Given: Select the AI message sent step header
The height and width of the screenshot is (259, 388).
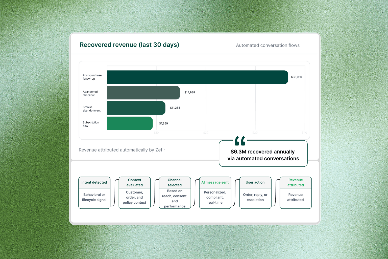Looking at the screenshot, I should click(x=215, y=182).
